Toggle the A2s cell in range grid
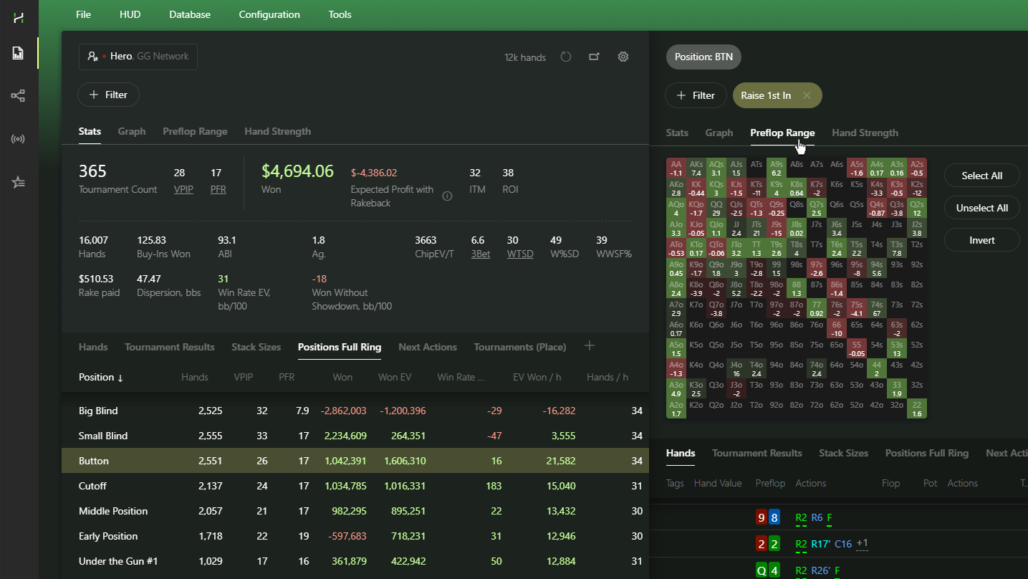Image resolution: width=1028 pixels, height=579 pixels. (917, 168)
